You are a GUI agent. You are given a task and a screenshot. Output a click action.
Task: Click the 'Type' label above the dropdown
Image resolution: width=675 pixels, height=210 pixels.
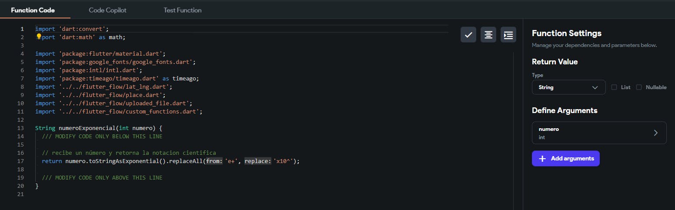[538, 75]
